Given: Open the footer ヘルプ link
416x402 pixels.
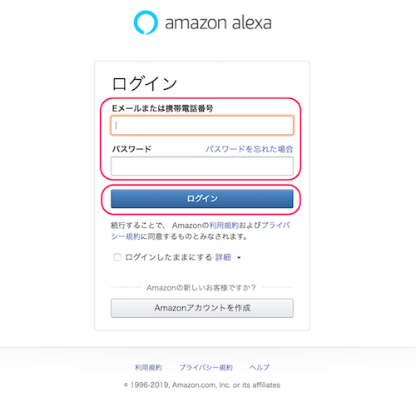Looking at the screenshot, I should pos(260,368).
